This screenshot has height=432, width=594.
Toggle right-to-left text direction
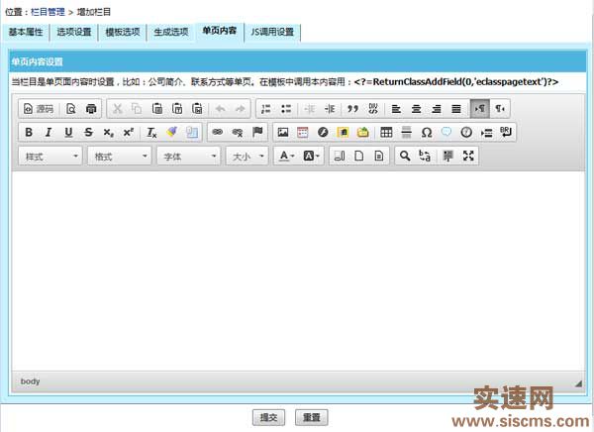500,109
